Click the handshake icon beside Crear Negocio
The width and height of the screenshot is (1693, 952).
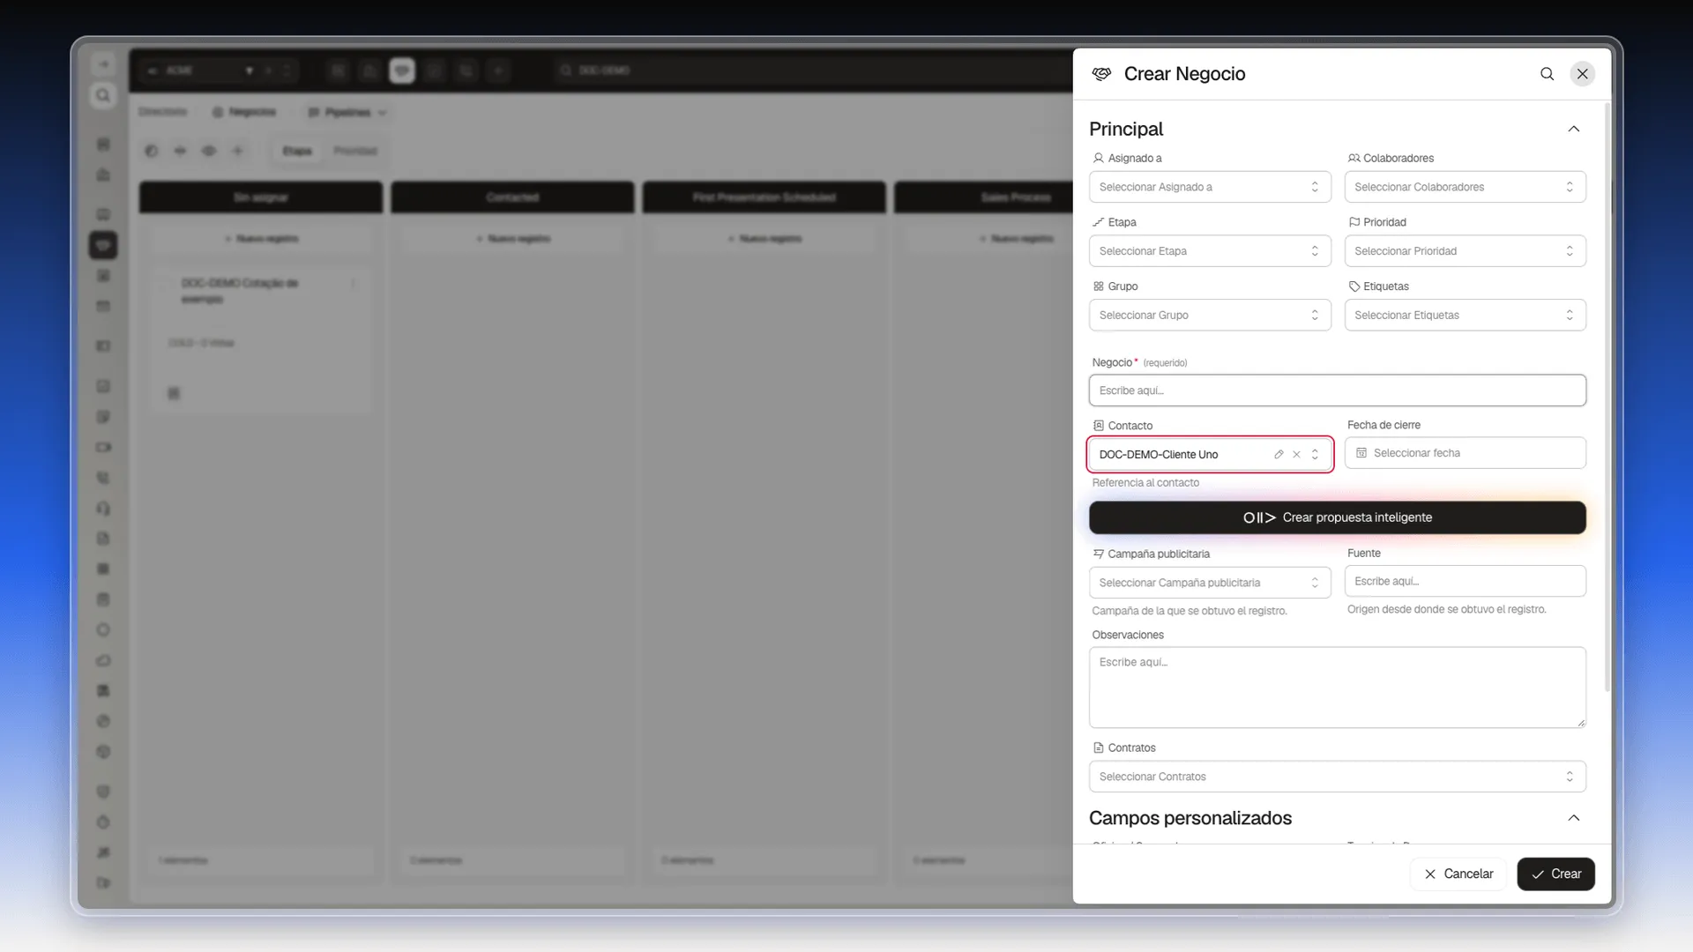(x=1101, y=74)
